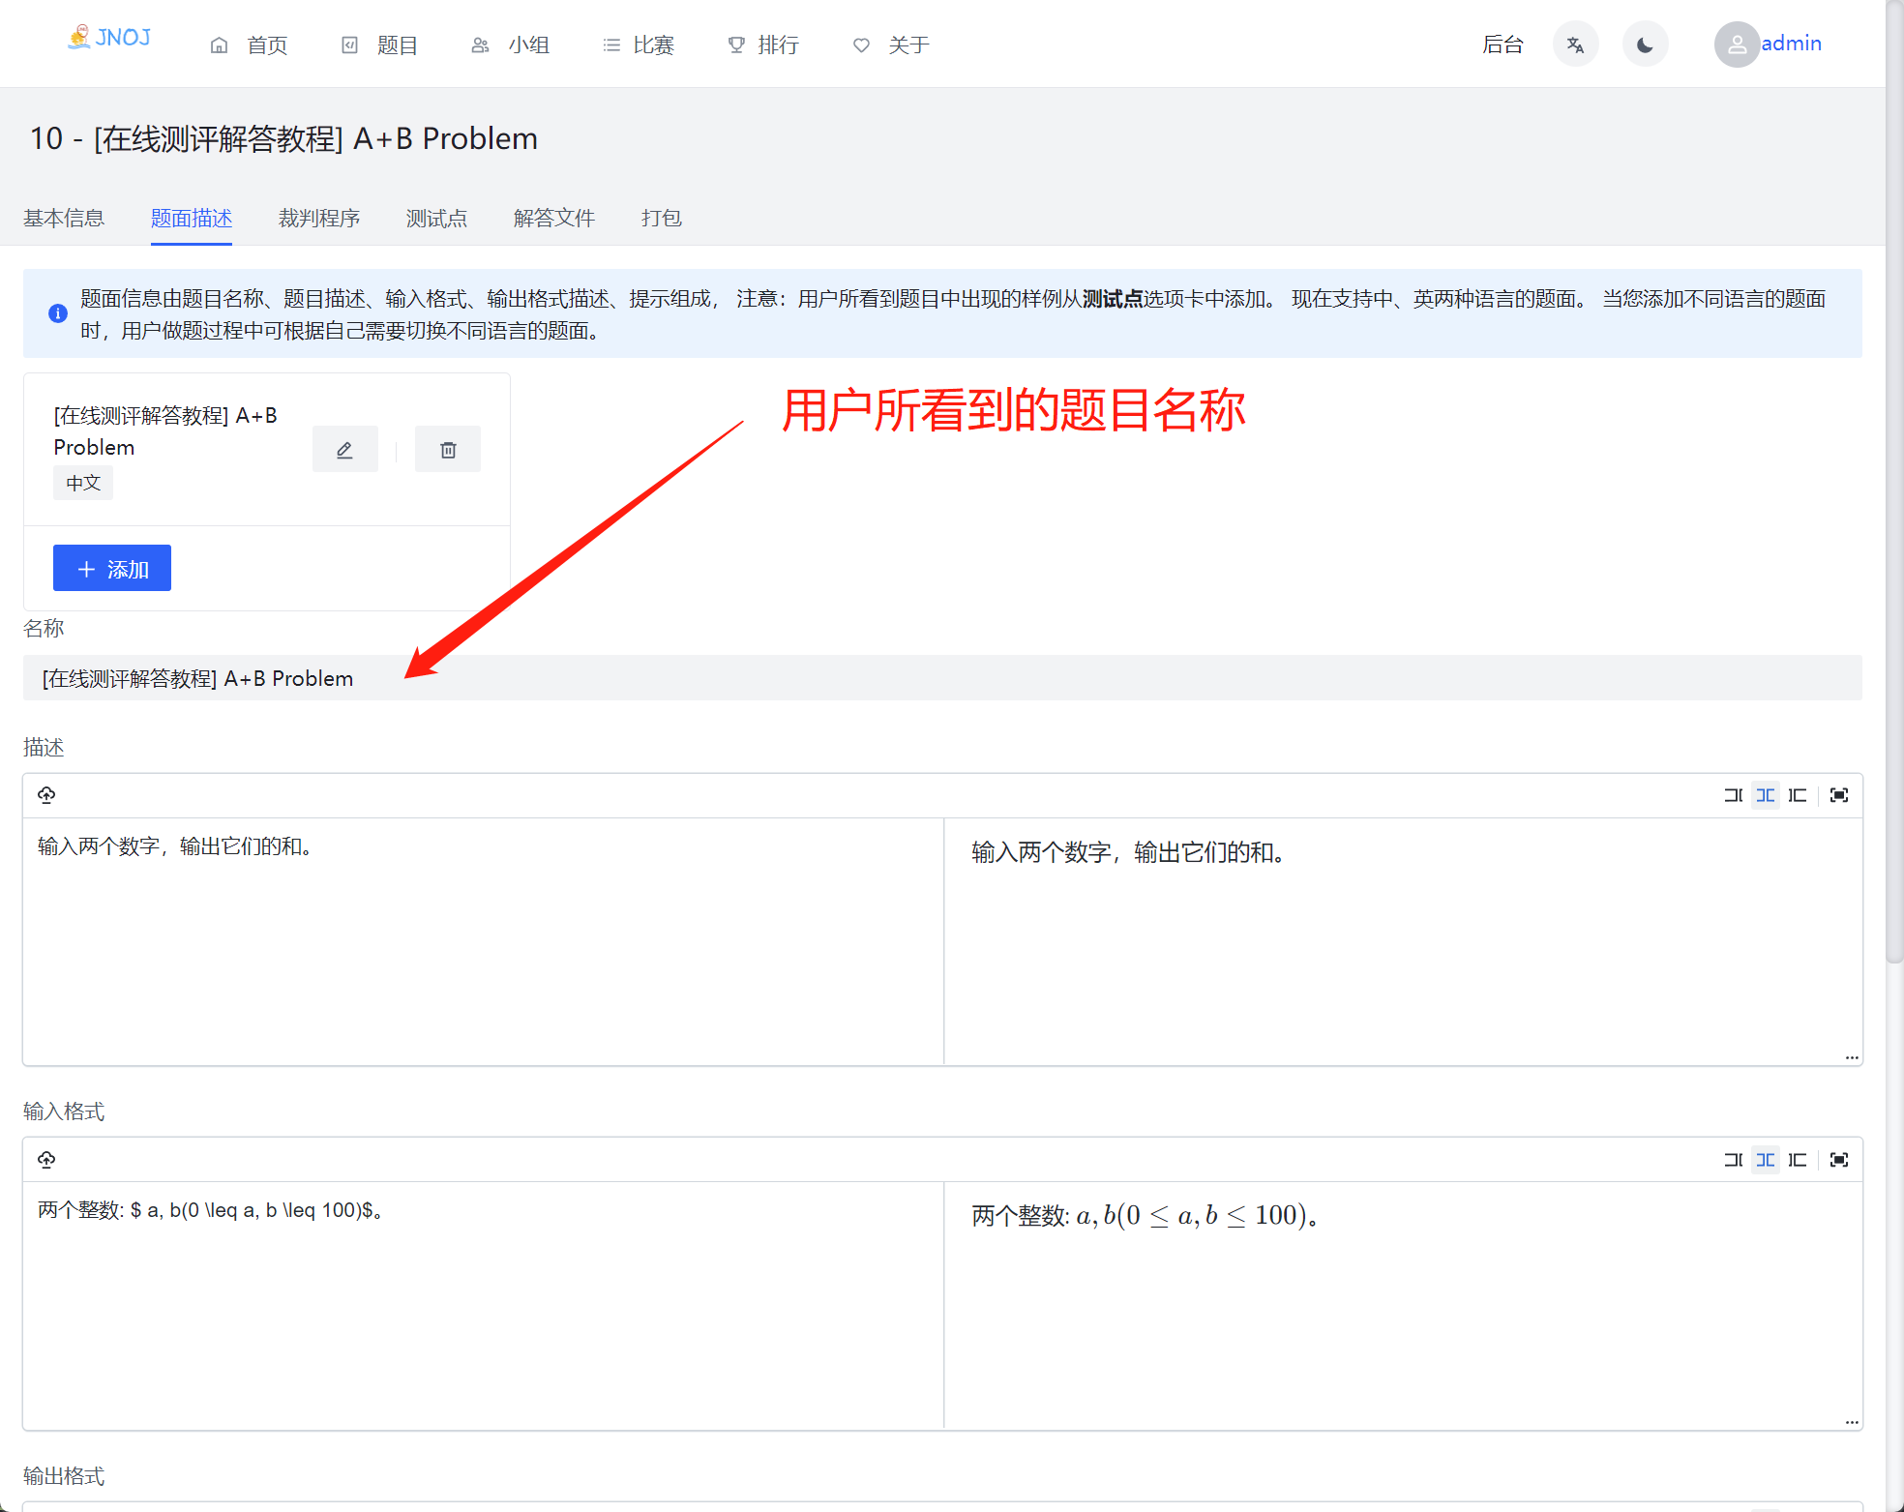Image resolution: width=1904 pixels, height=1512 pixels.
Task: Select the 题面描述 tab
Action: (192, 219)
